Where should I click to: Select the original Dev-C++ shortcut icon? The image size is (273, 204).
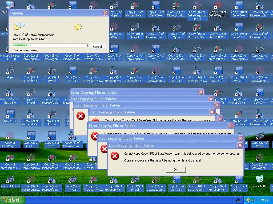(10, 116)
